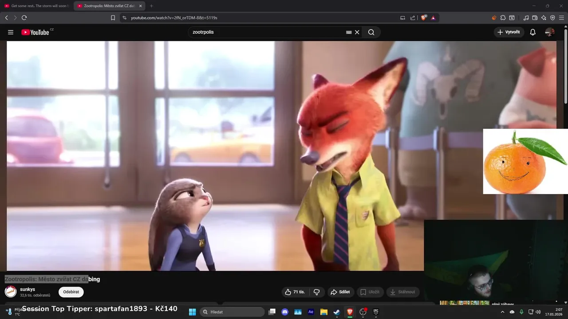Image resolution: width=568 pixels, height=319 pixels.
Task: Open OBS Studio from taskbar
Action: (363, 312)
